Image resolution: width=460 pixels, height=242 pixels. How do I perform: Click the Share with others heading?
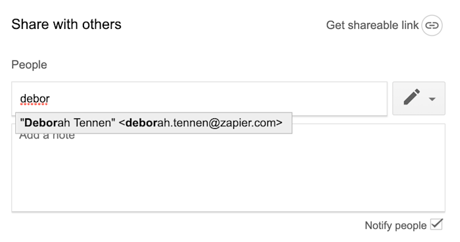66,24
